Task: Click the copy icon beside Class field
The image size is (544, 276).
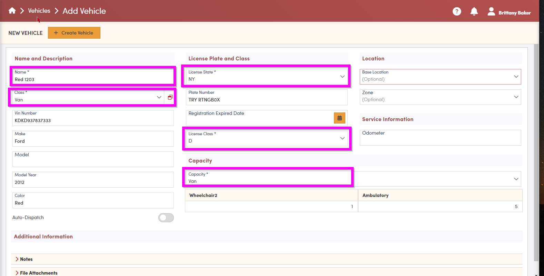Action: [170, 97]
